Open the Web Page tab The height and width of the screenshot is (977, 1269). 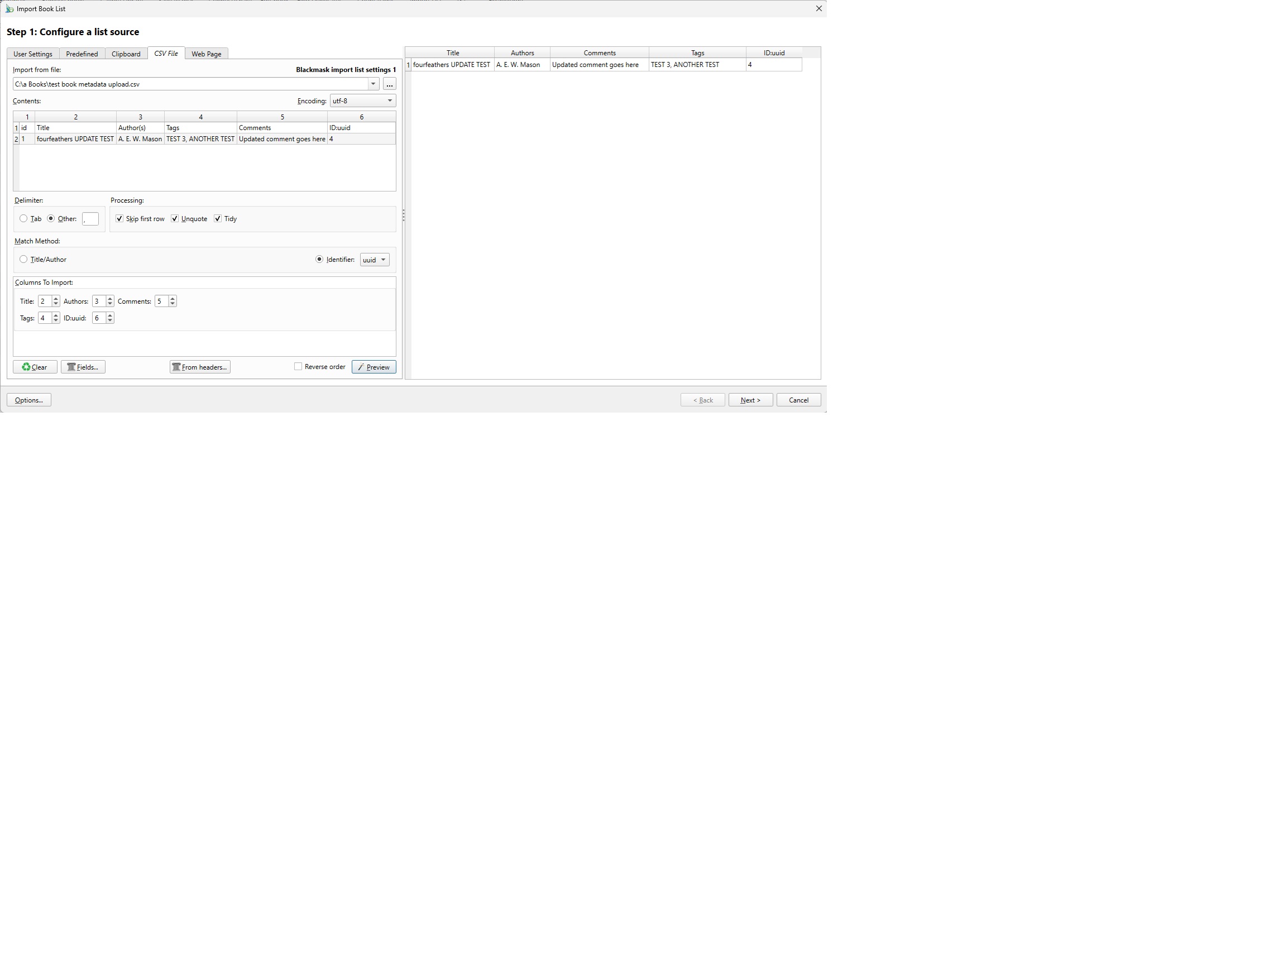point(206,54)
